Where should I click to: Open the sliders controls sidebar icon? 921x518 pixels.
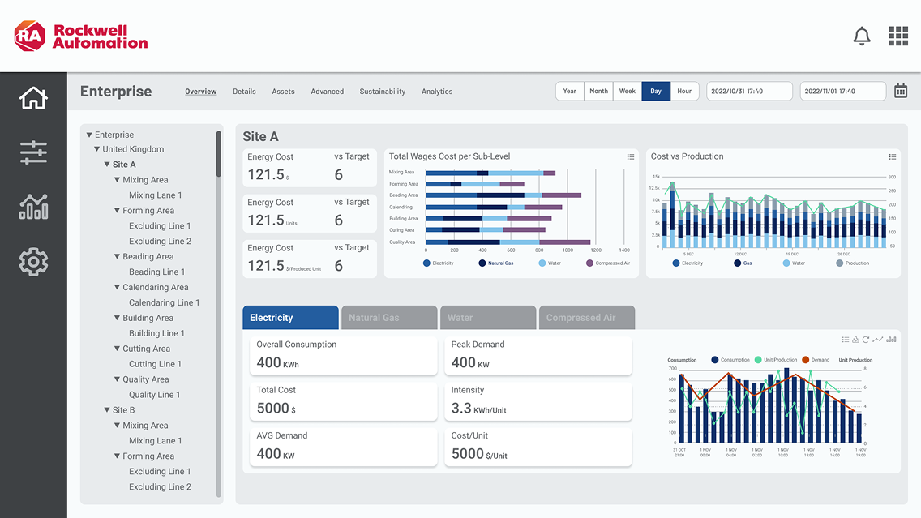[33, 152]
